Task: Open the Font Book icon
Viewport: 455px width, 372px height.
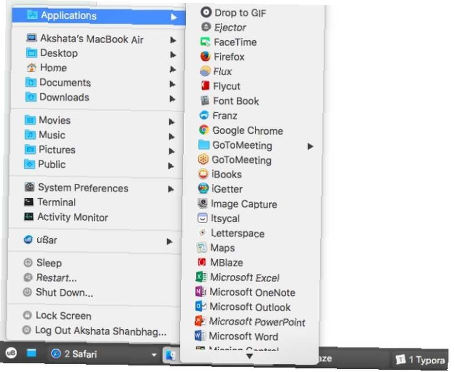Action: coord(205,101)
